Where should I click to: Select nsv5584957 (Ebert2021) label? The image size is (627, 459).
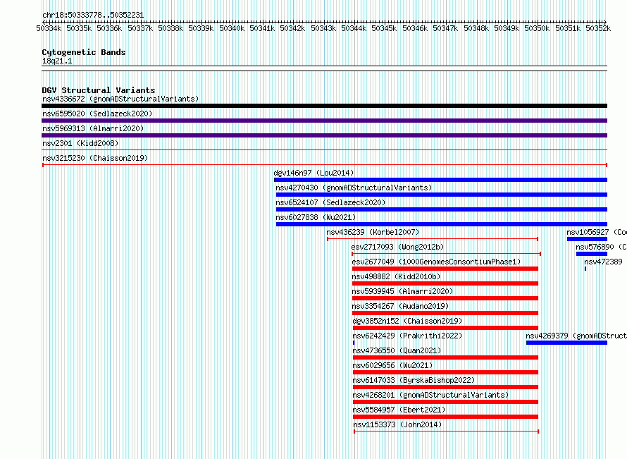pos(399,410)
